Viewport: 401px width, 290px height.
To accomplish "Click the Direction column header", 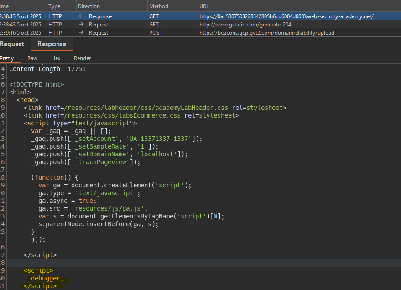I will pyautogui.click(x=89, y=6).
